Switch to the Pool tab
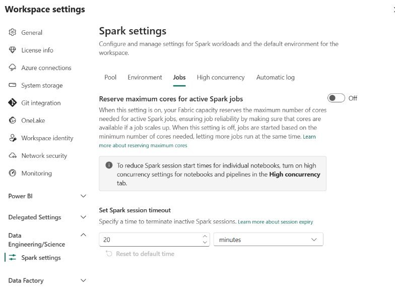The image size is (395, 295). (x=110, y=77)
